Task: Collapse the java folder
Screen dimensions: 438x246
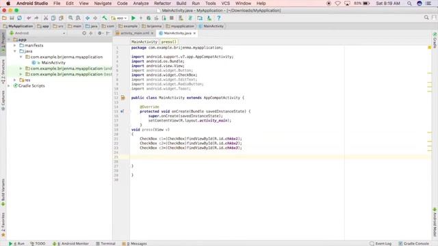Action: (15, 51)
